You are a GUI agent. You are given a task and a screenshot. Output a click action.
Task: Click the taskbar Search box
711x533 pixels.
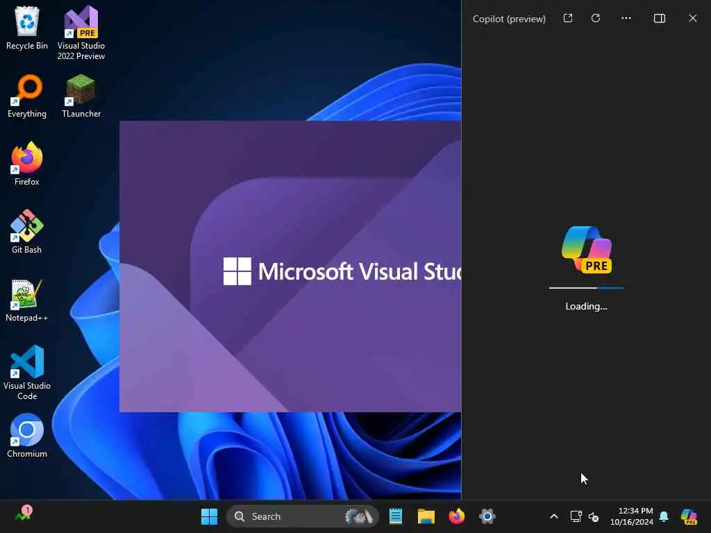(302, 516)
